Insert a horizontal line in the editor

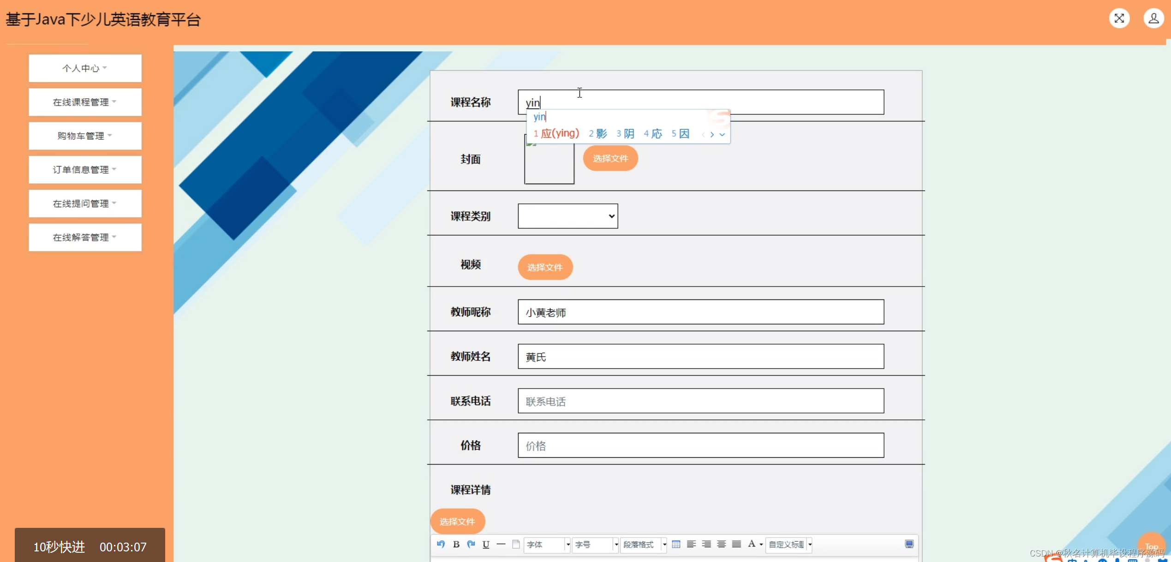[x=501, y=544]
